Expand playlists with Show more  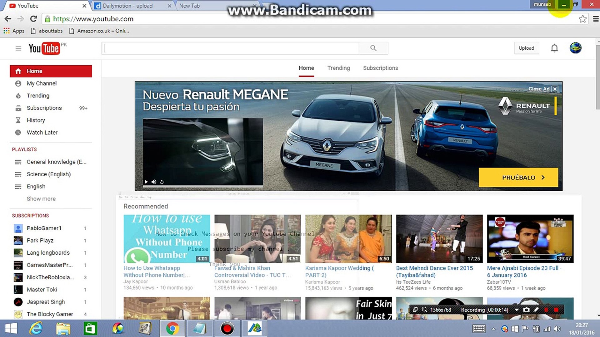pos(41,199)
